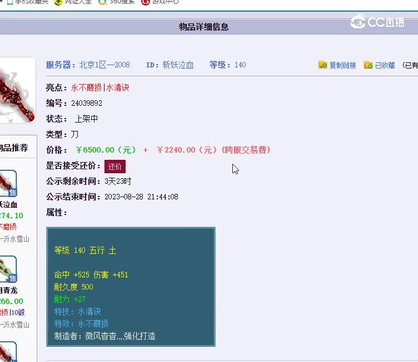418x362 pixels.
Task: Click the 复制链接 copy link icon
Action: (322, 65)
